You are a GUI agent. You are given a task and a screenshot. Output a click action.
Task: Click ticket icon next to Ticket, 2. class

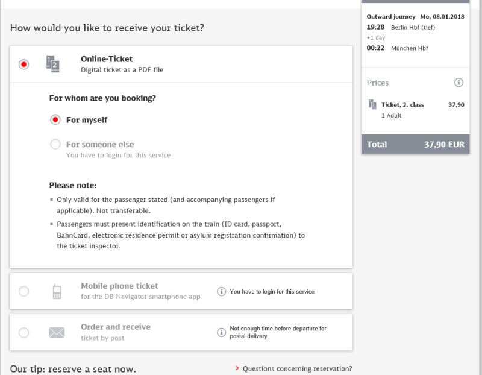(x=372, y=104)
